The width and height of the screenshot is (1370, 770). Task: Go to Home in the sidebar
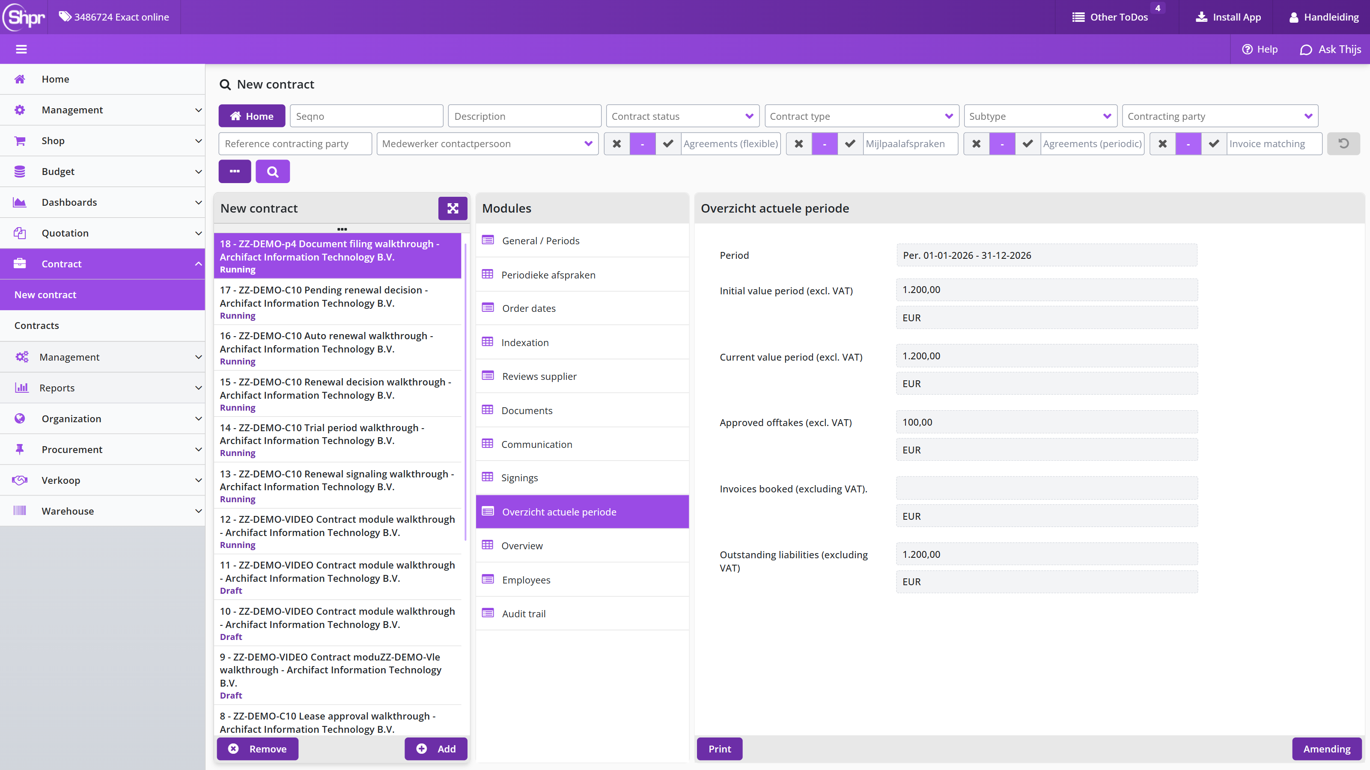click(x=102, y=79)
